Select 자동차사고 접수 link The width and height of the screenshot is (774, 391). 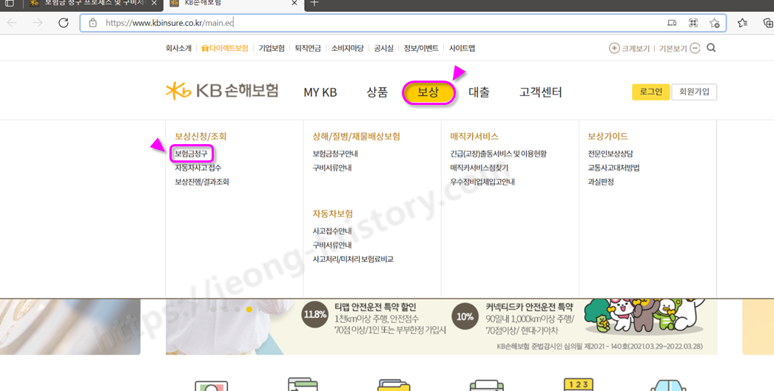tap(198, 168)
